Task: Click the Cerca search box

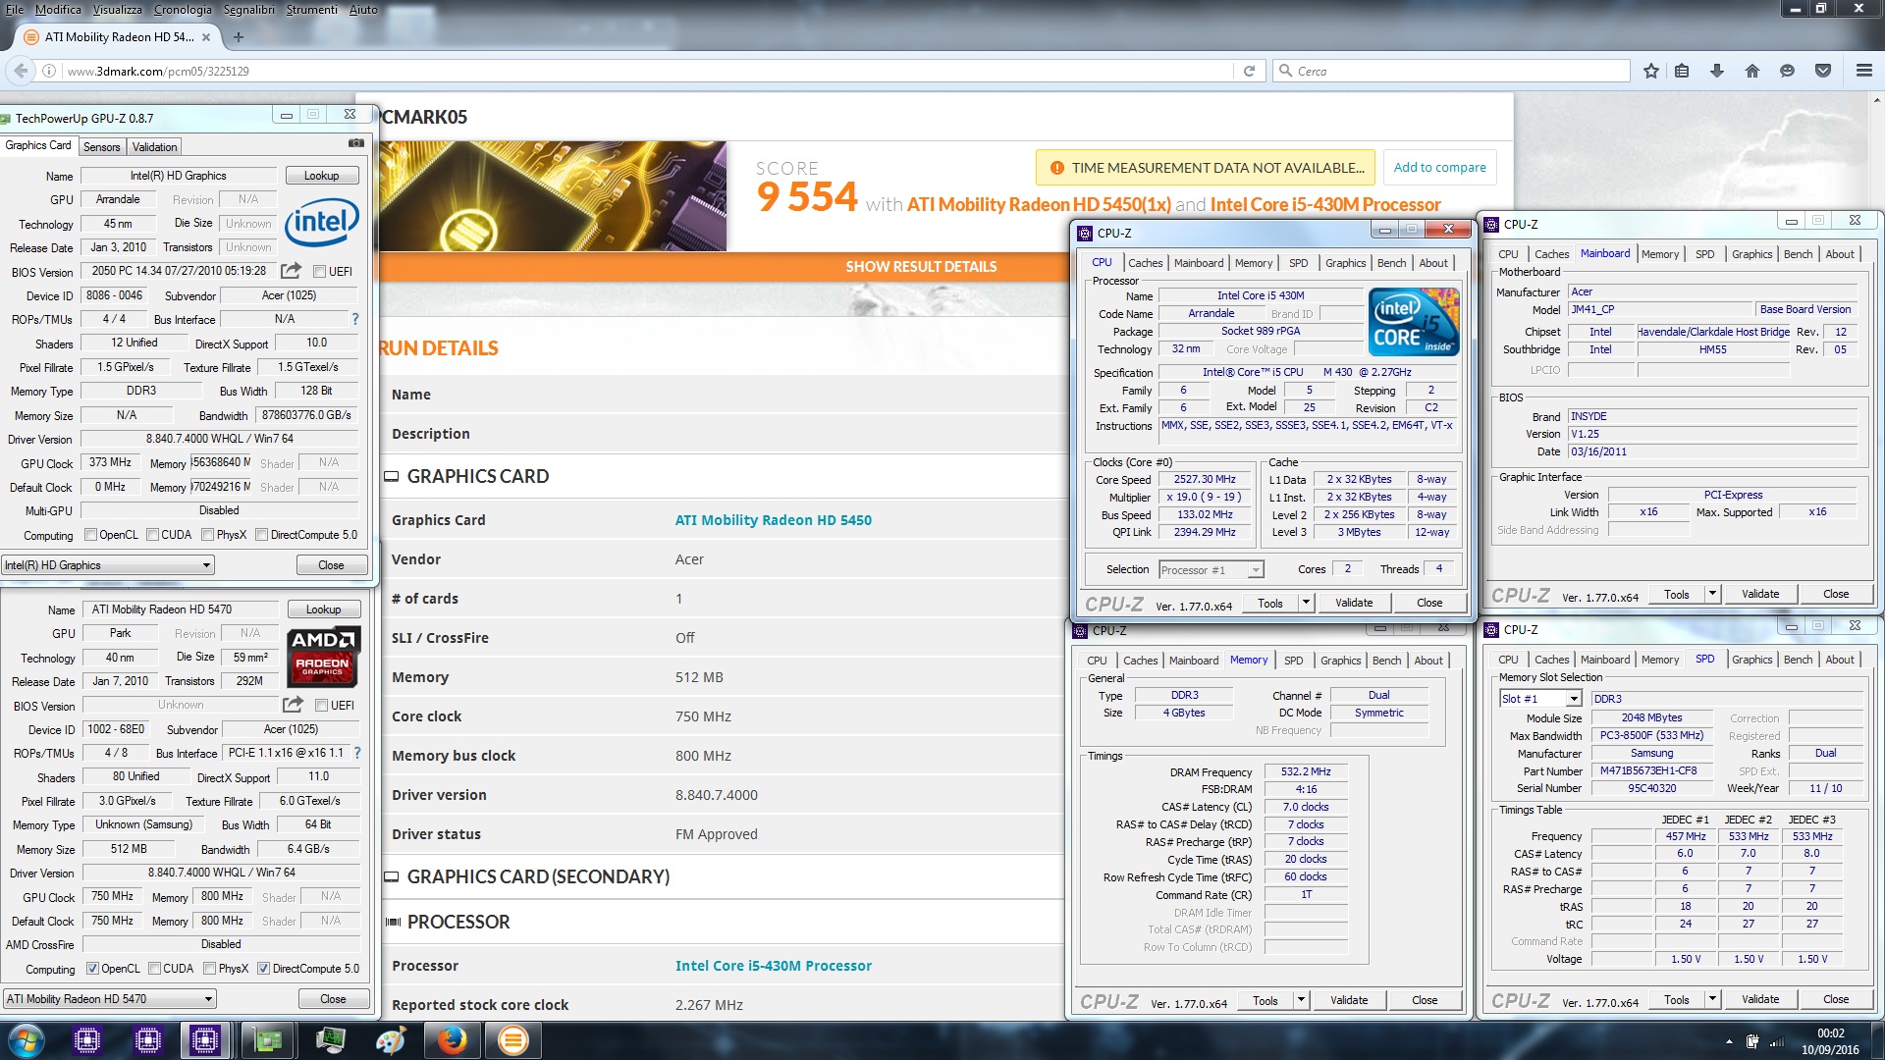Action: [x=1451, y=71]
